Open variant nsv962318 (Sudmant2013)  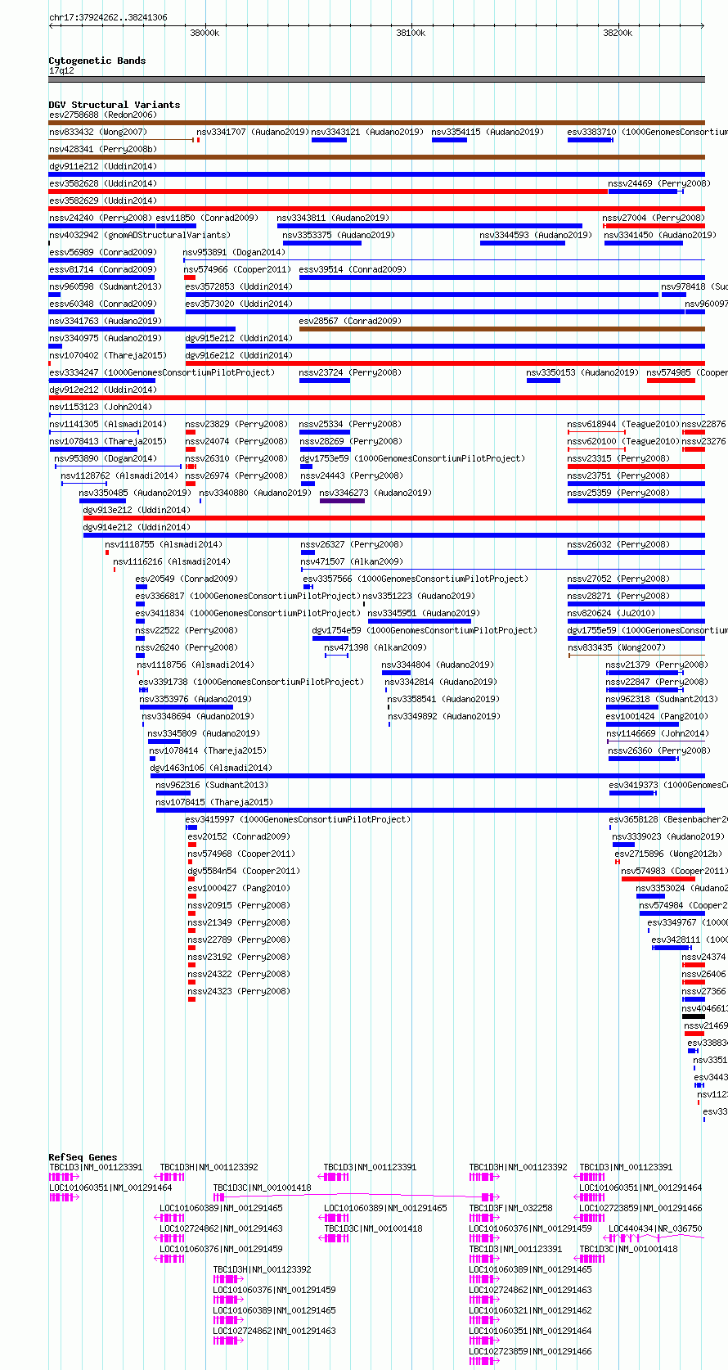662,699
